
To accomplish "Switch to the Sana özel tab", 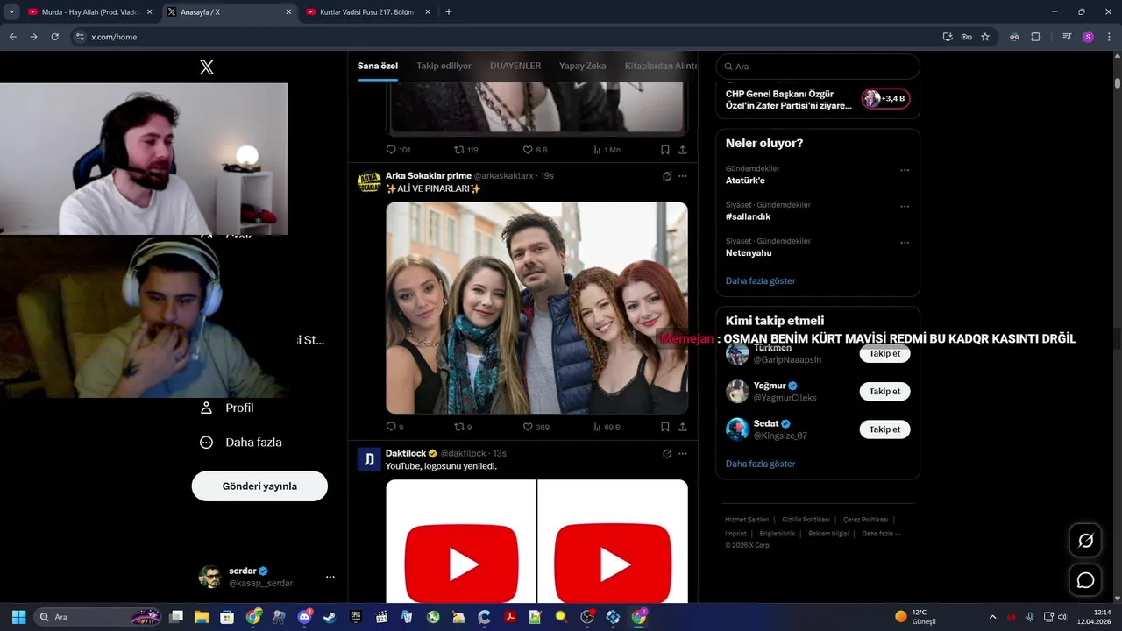I will pyautogui.click(x=378, y=66).
